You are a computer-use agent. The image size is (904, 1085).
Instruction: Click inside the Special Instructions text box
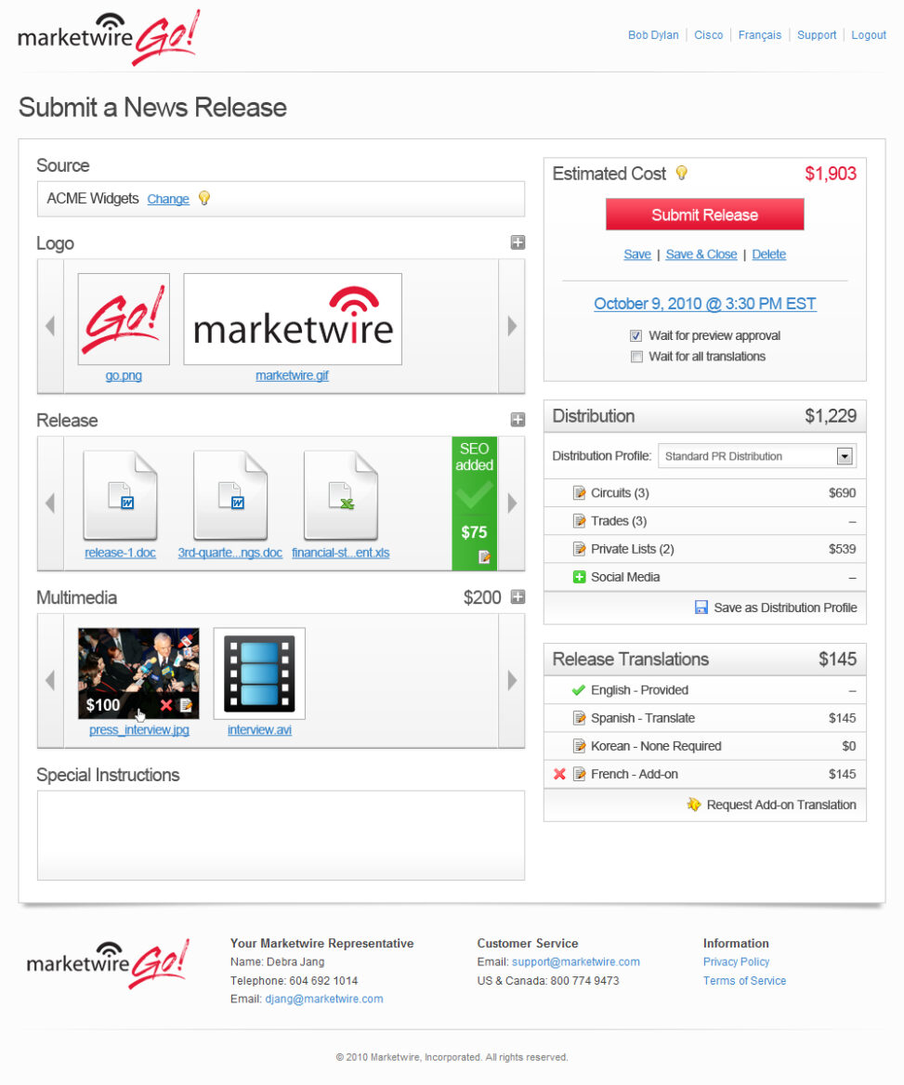pos(281,834)
